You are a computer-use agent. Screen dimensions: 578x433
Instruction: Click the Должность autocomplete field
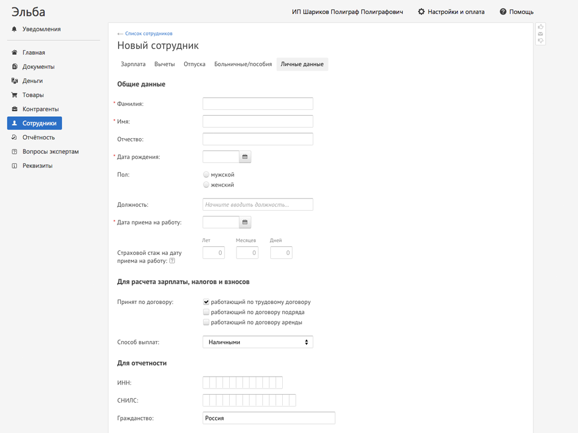coord(257,205)
